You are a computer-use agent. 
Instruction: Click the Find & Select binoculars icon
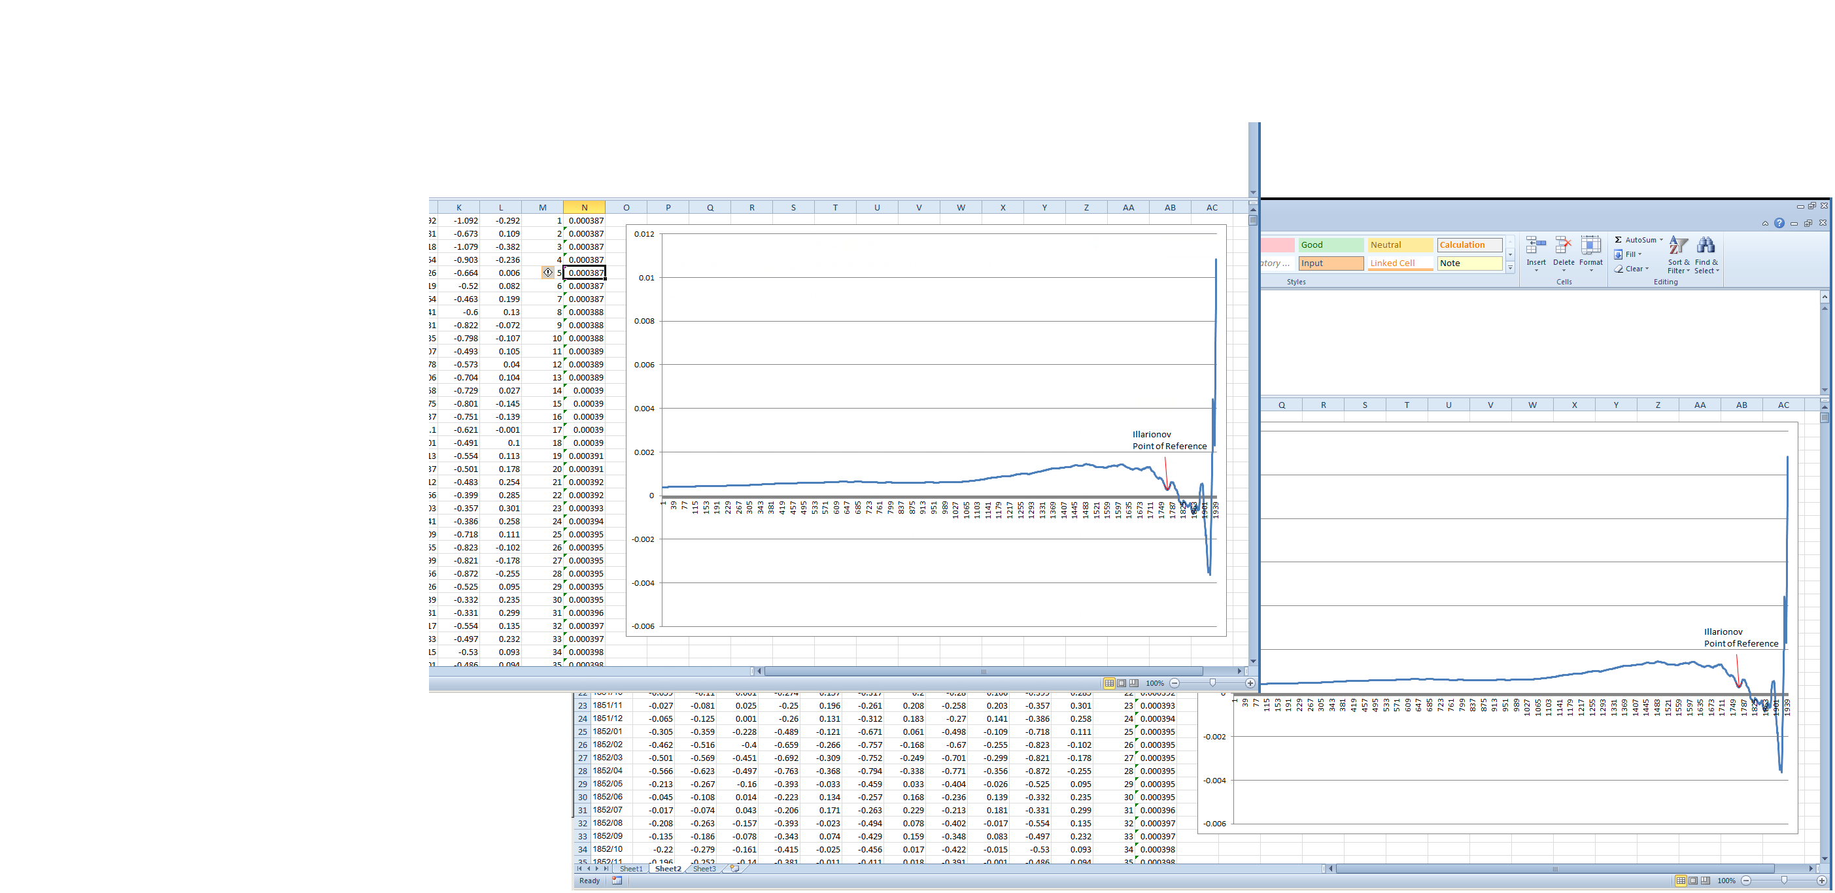click(x=1706, y=246)
